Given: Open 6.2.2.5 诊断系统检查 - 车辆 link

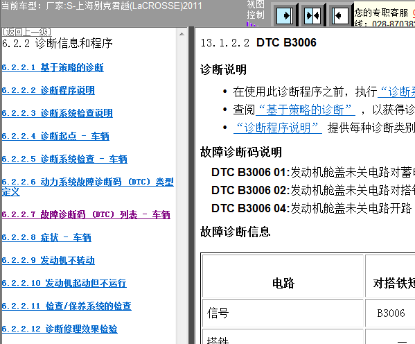Looking at the screenshot, I should point(64,159).
